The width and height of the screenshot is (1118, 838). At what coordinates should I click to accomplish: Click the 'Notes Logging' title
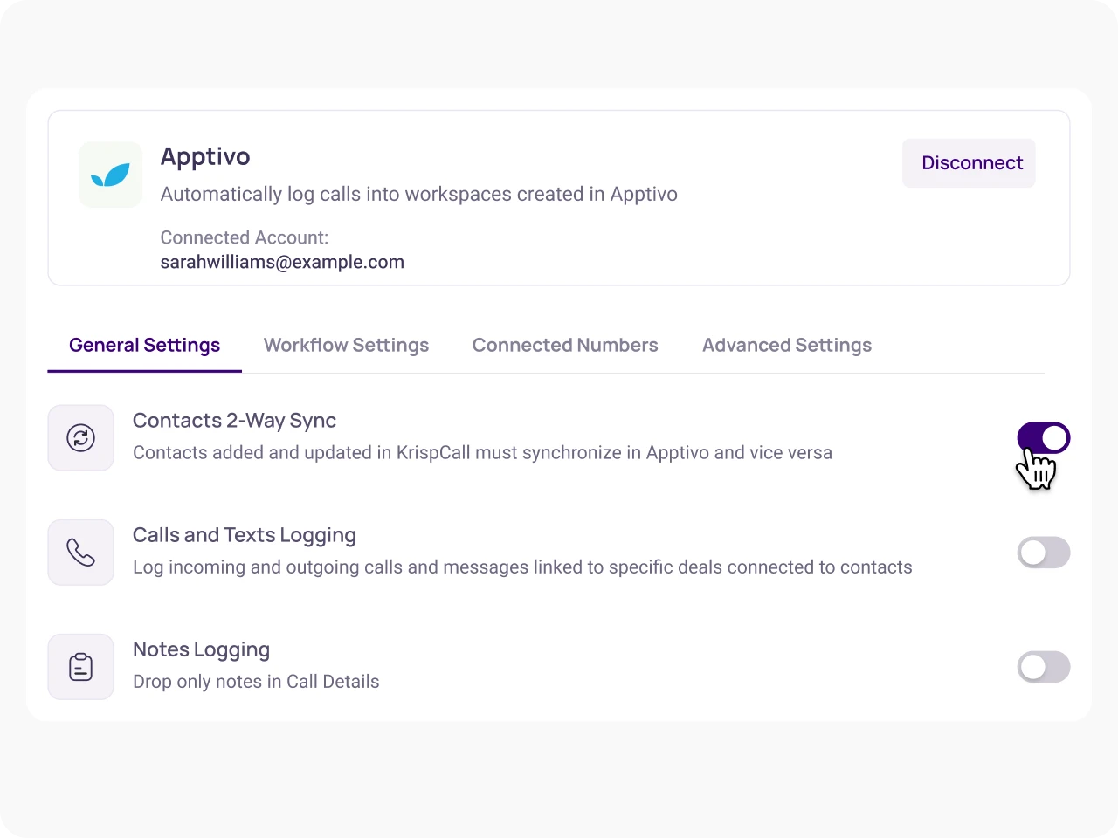pyautogui.click(x=202, y=650)
